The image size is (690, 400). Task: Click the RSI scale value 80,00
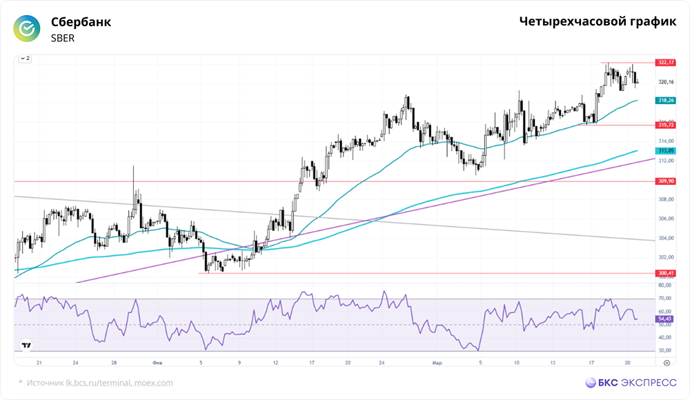[x=664, y=285]
